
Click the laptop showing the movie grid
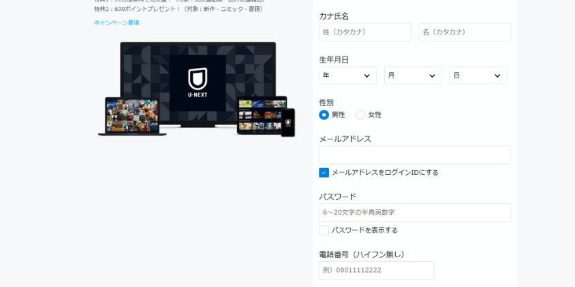(131, 115)
